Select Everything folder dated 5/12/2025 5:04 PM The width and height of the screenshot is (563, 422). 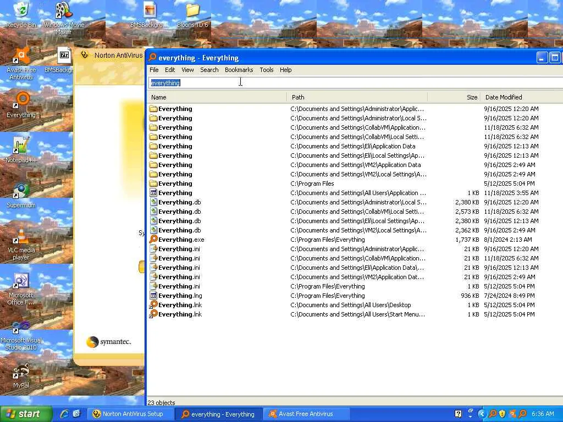(175, 184)
